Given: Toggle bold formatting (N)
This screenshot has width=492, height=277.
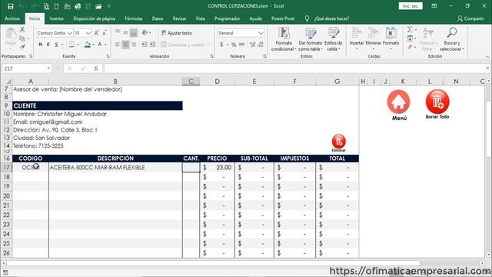Looking at the screenshot, I should [41, 45].
